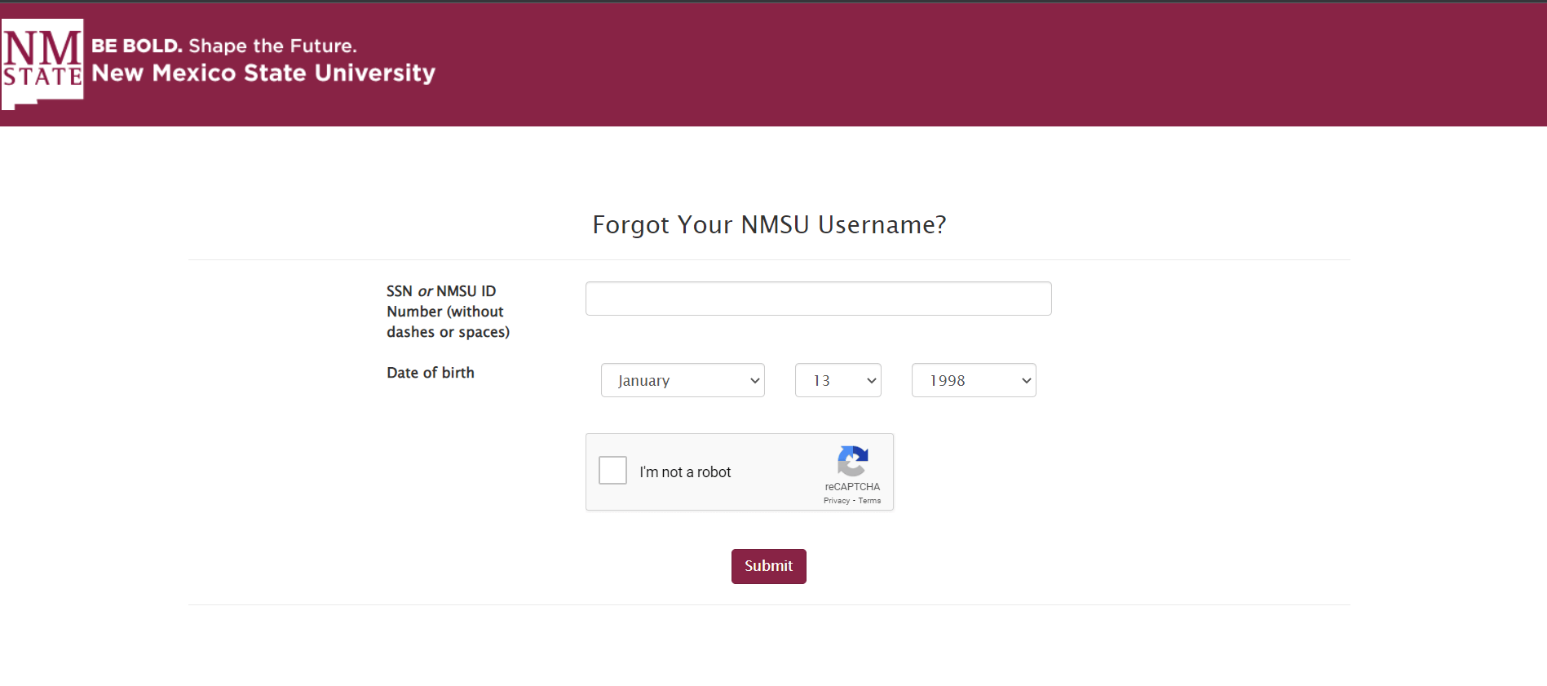Click the chevron arrow on the day selector
Image resolution: width=1547 pixels, height=686 pixels.
click(x=871, y=381)
